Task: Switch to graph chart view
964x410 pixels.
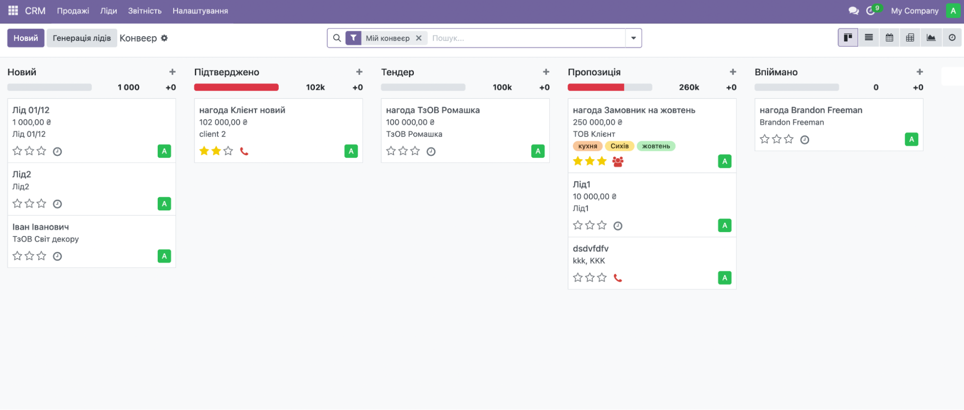Action: (931, 38)
